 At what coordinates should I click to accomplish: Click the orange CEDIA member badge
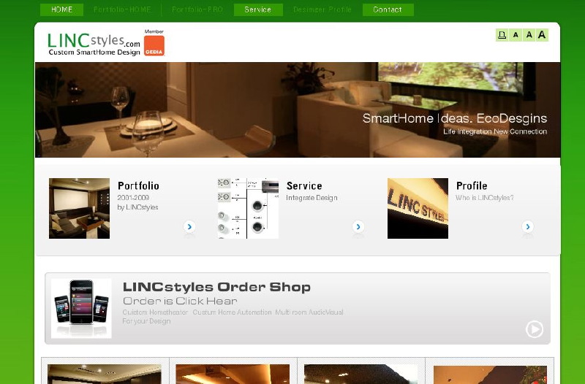154,46
